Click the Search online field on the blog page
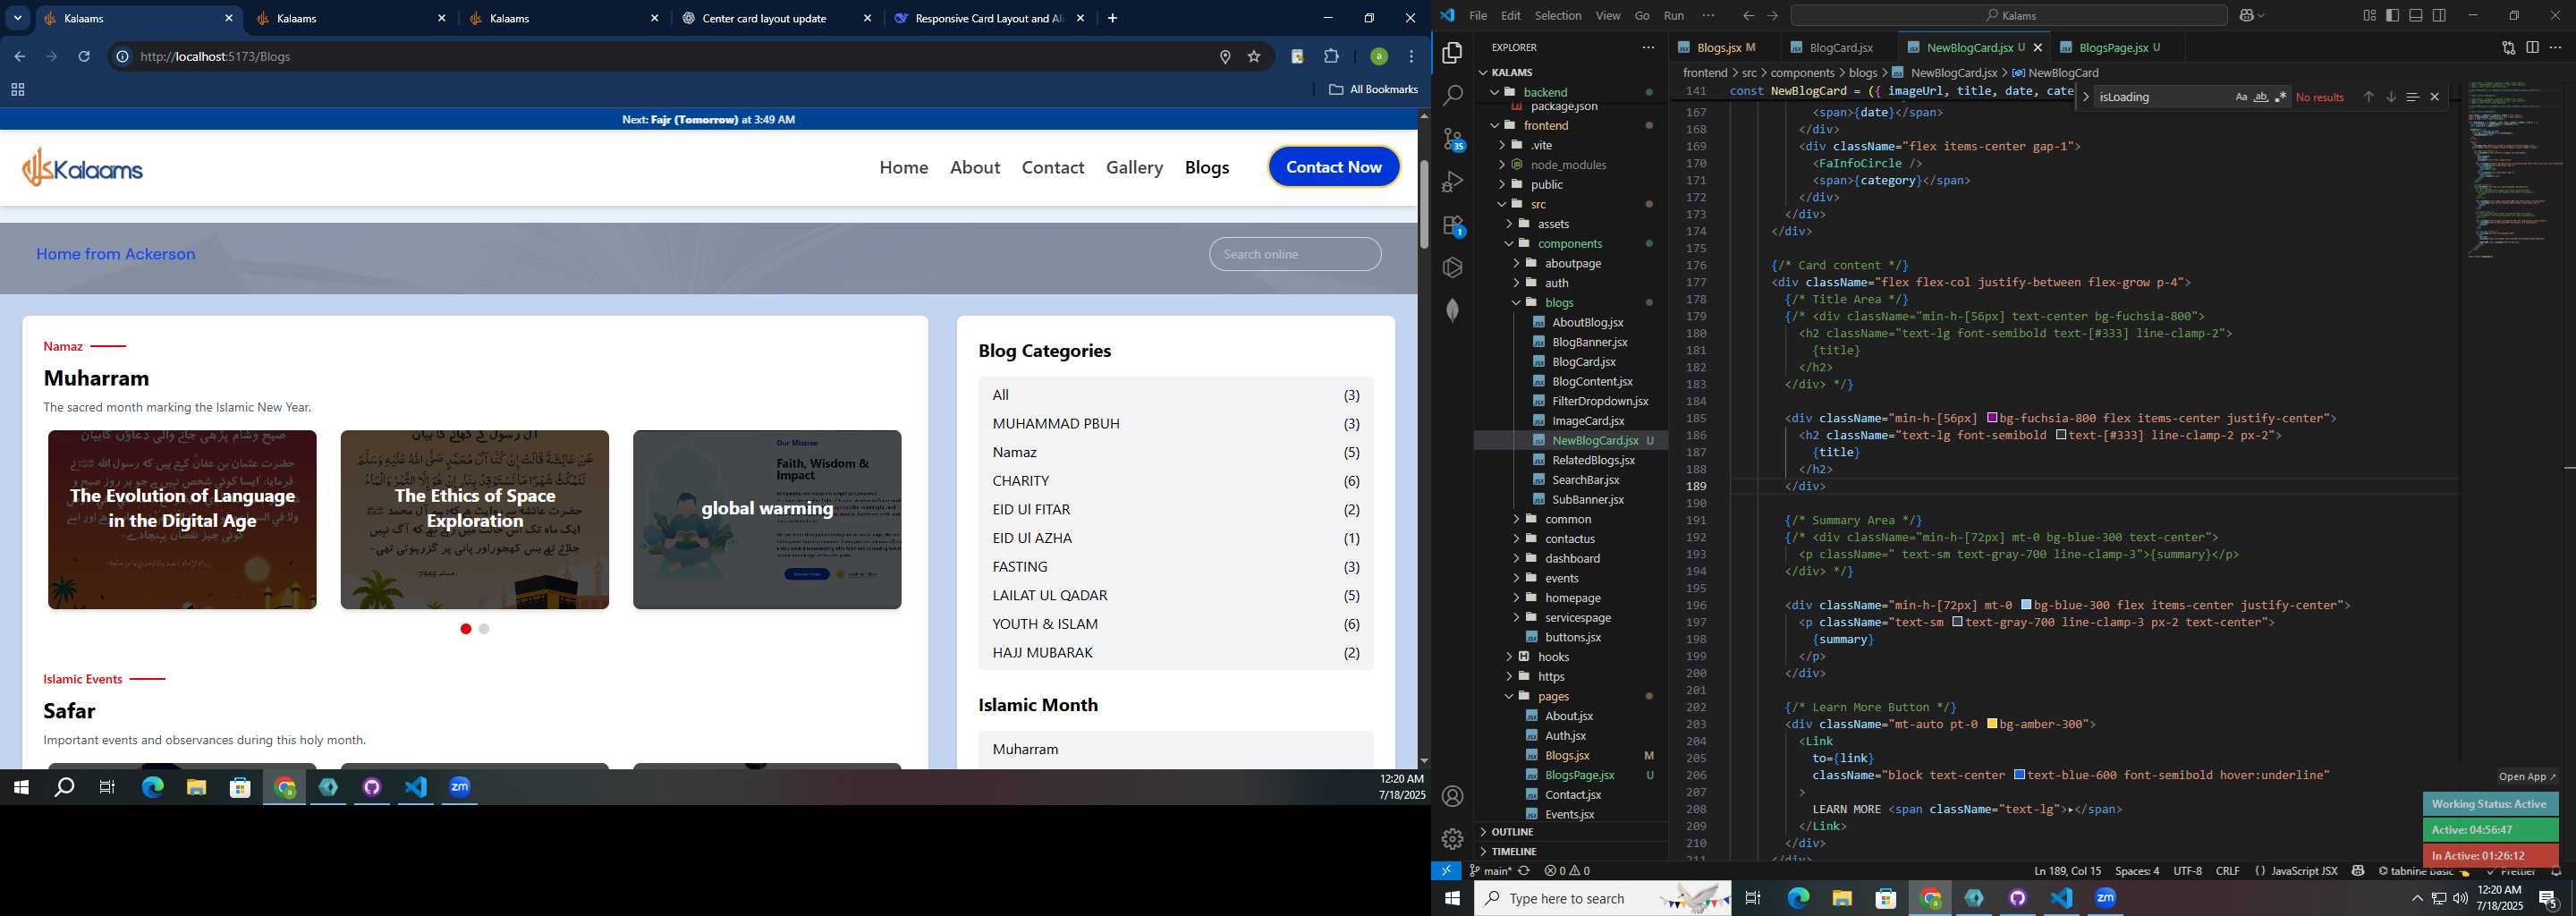The width and height of the screenshot is (2576, 916). 1295,254
